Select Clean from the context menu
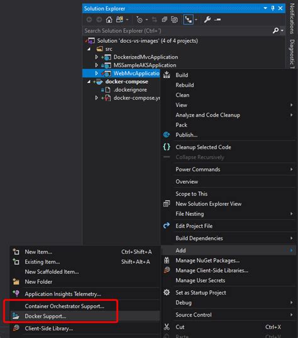The height and width of the screenshot is (338, 298). coord(228,95)
